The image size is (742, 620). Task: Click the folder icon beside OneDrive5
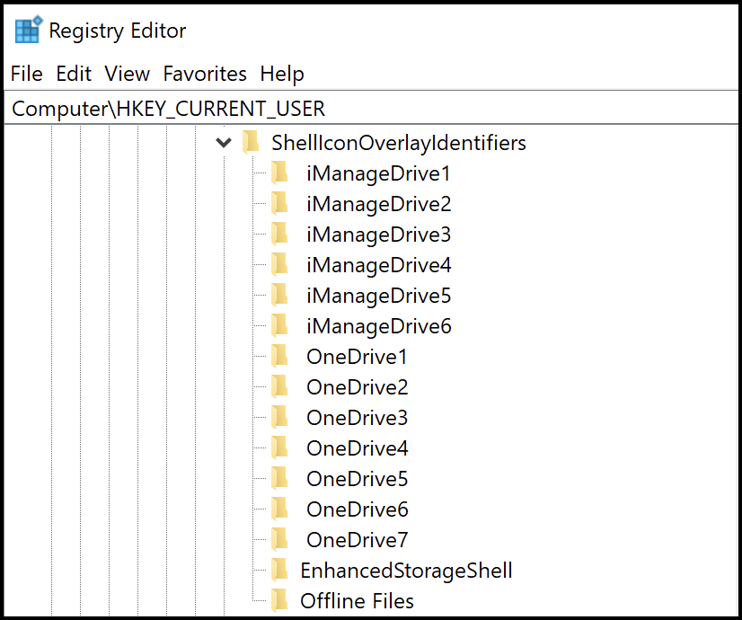pos(279,479)
